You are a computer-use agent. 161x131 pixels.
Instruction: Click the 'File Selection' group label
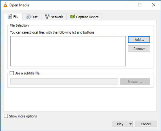[19, 25]
